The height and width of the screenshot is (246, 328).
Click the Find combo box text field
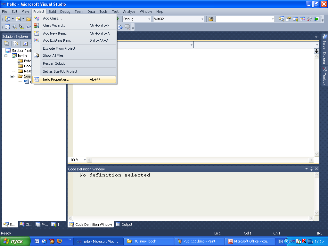tap(243, 19)
